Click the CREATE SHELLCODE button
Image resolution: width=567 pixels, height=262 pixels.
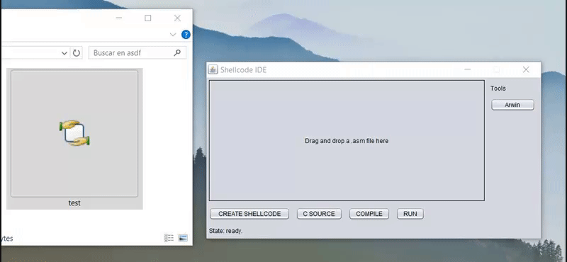(x=249, y=214)
